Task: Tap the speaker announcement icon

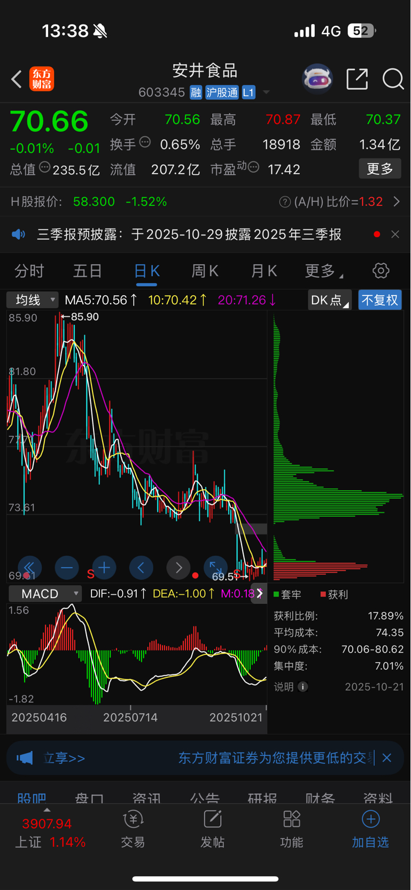Action: 19,234
